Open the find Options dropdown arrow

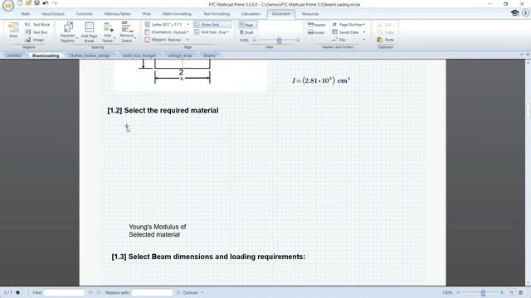coord(202,292)
